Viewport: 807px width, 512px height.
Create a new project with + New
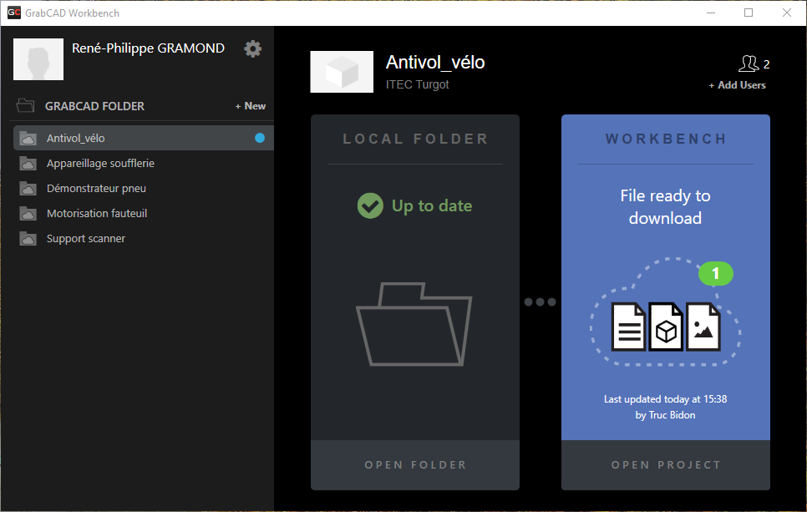(250, 106)
